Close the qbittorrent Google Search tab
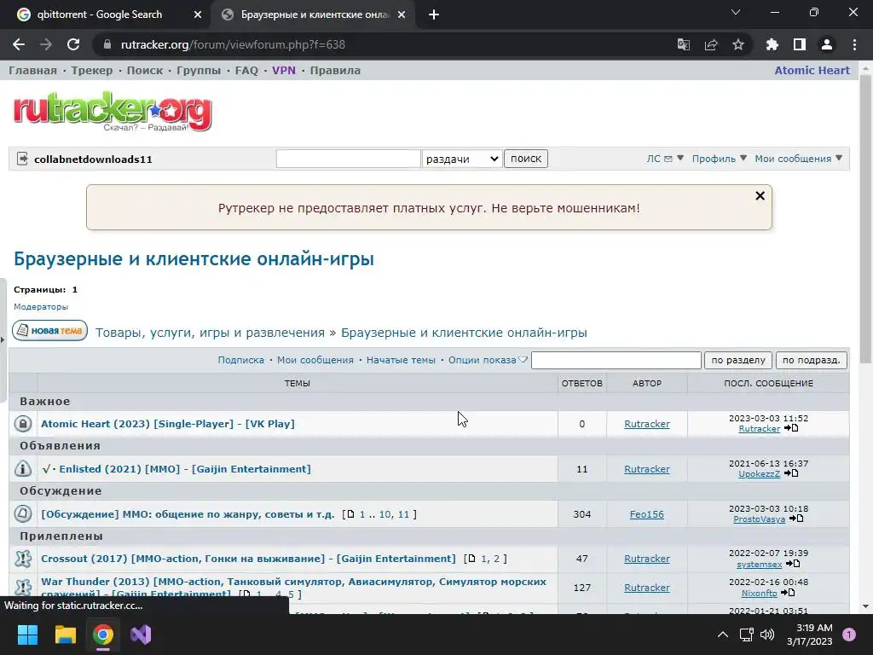This screenshot has height=655, width=873. click(198, 15)
